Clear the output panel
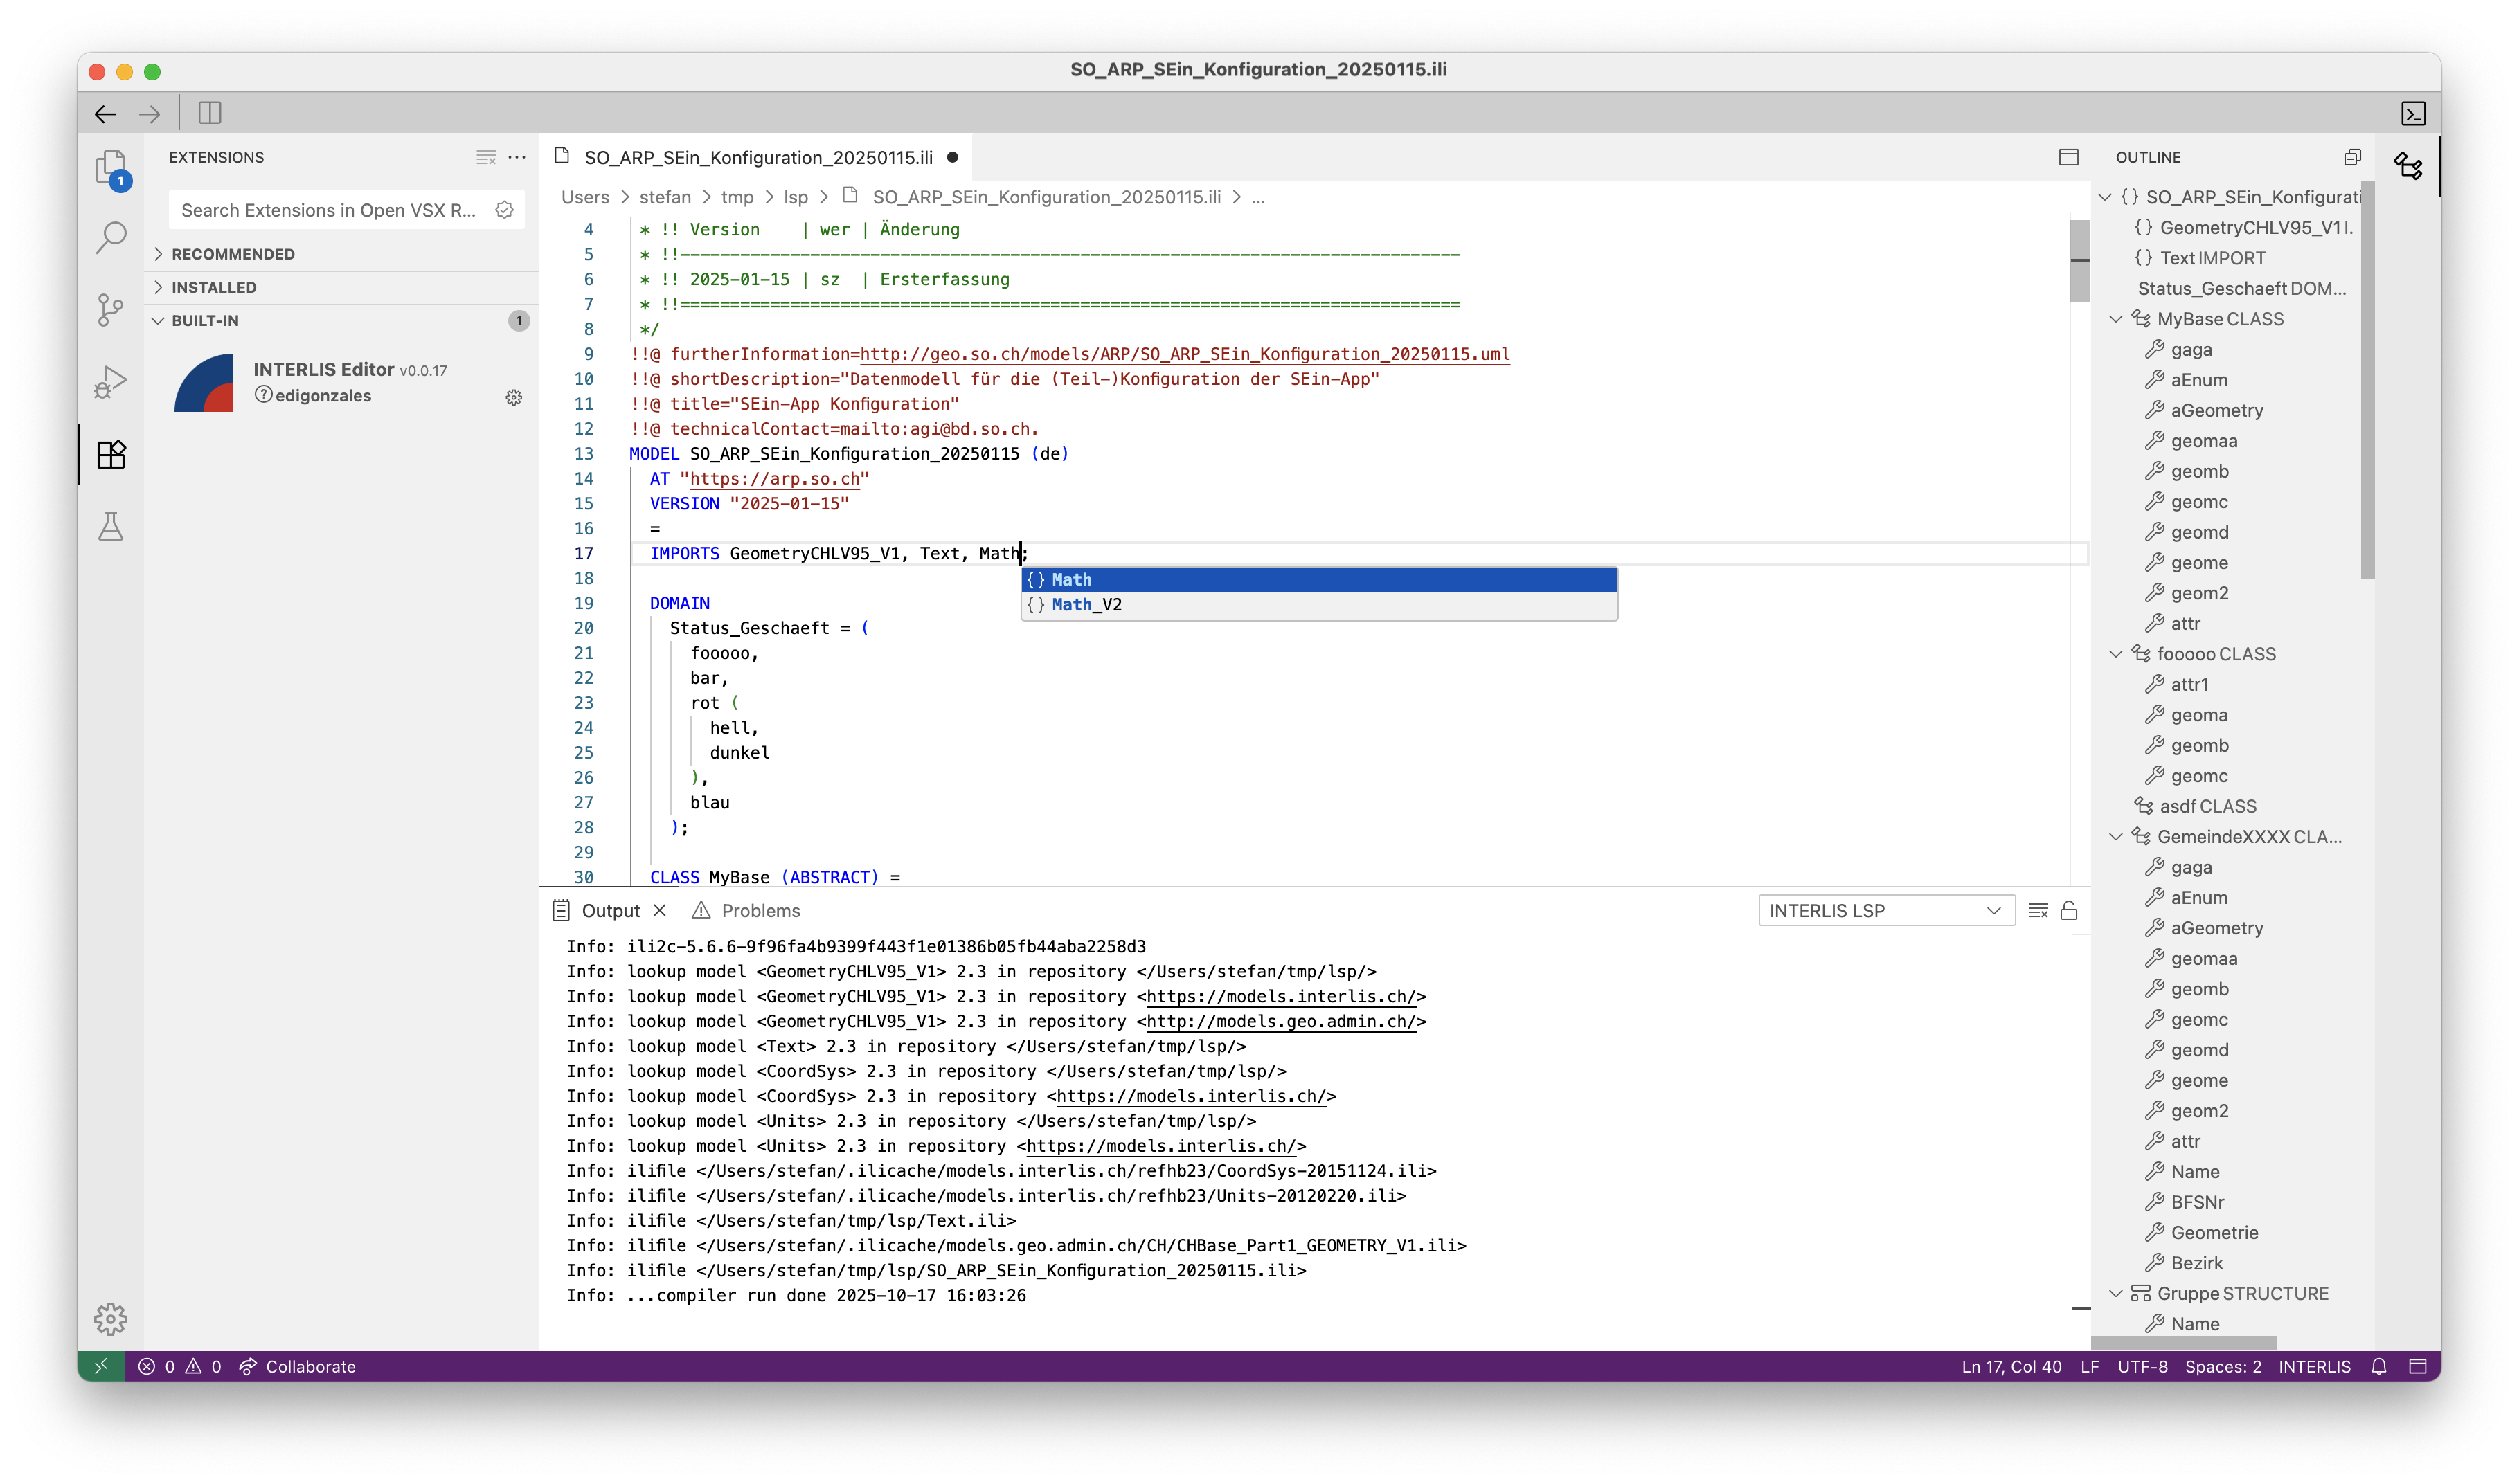The width and height of the screenshot is (2519, 1484). (2037, 910)
